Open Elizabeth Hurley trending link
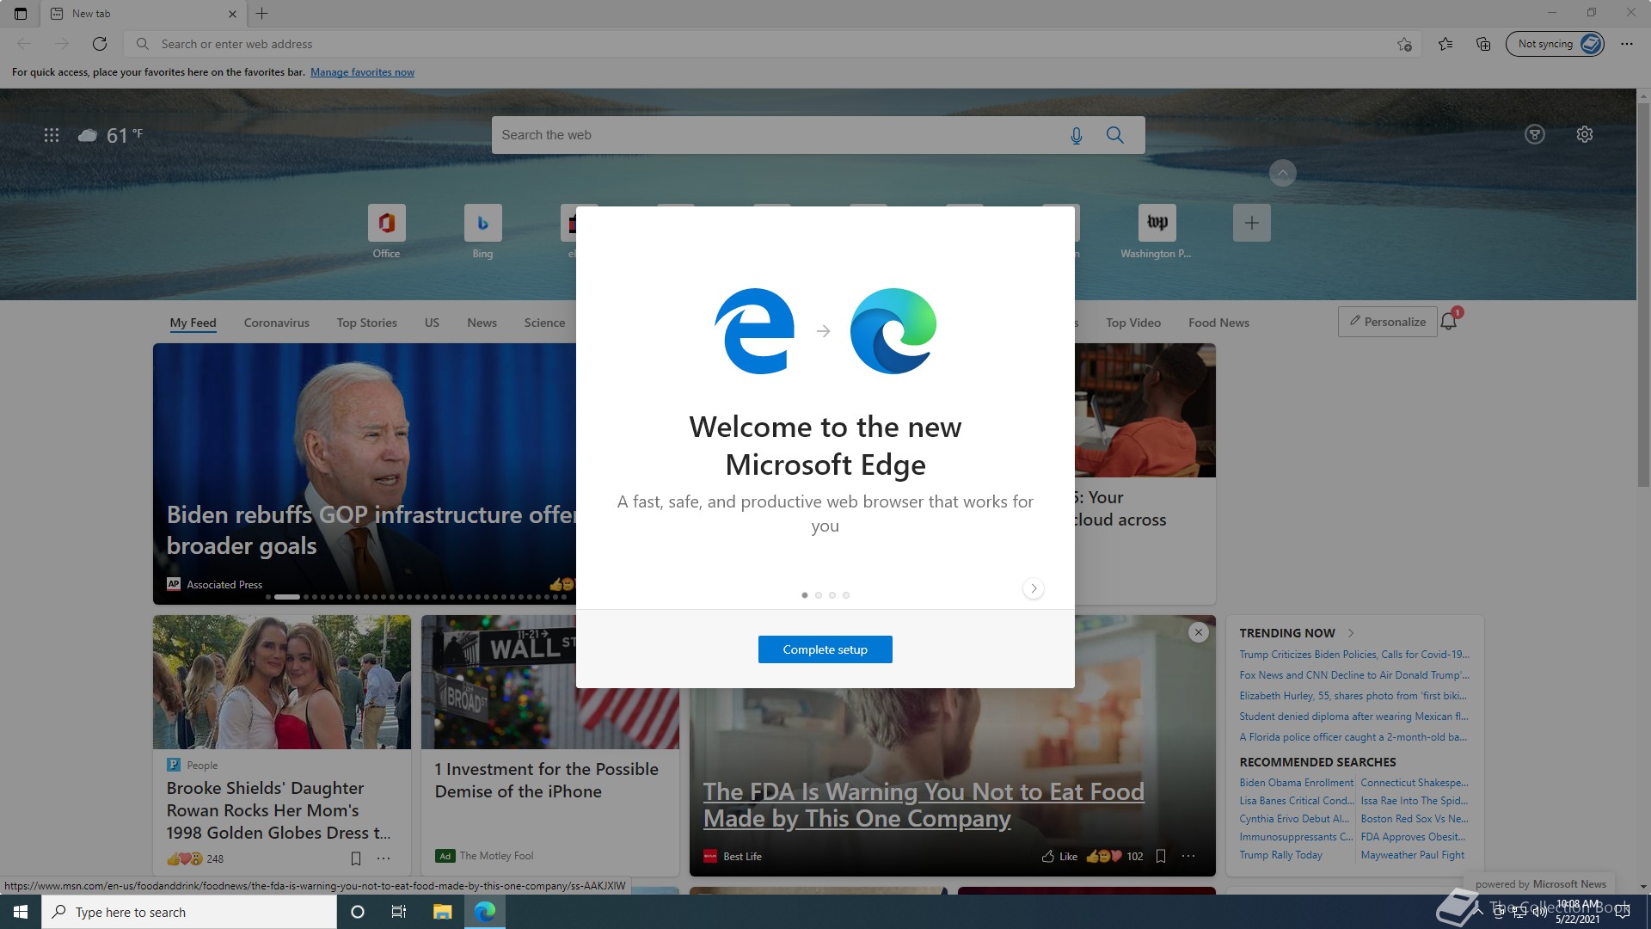Viewport: 1651px width, 929px height. click(x=1353, y=696)
